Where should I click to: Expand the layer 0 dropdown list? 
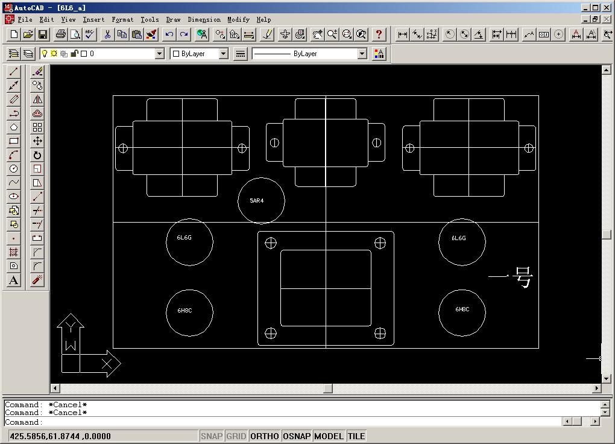click(x=159, y=54)
